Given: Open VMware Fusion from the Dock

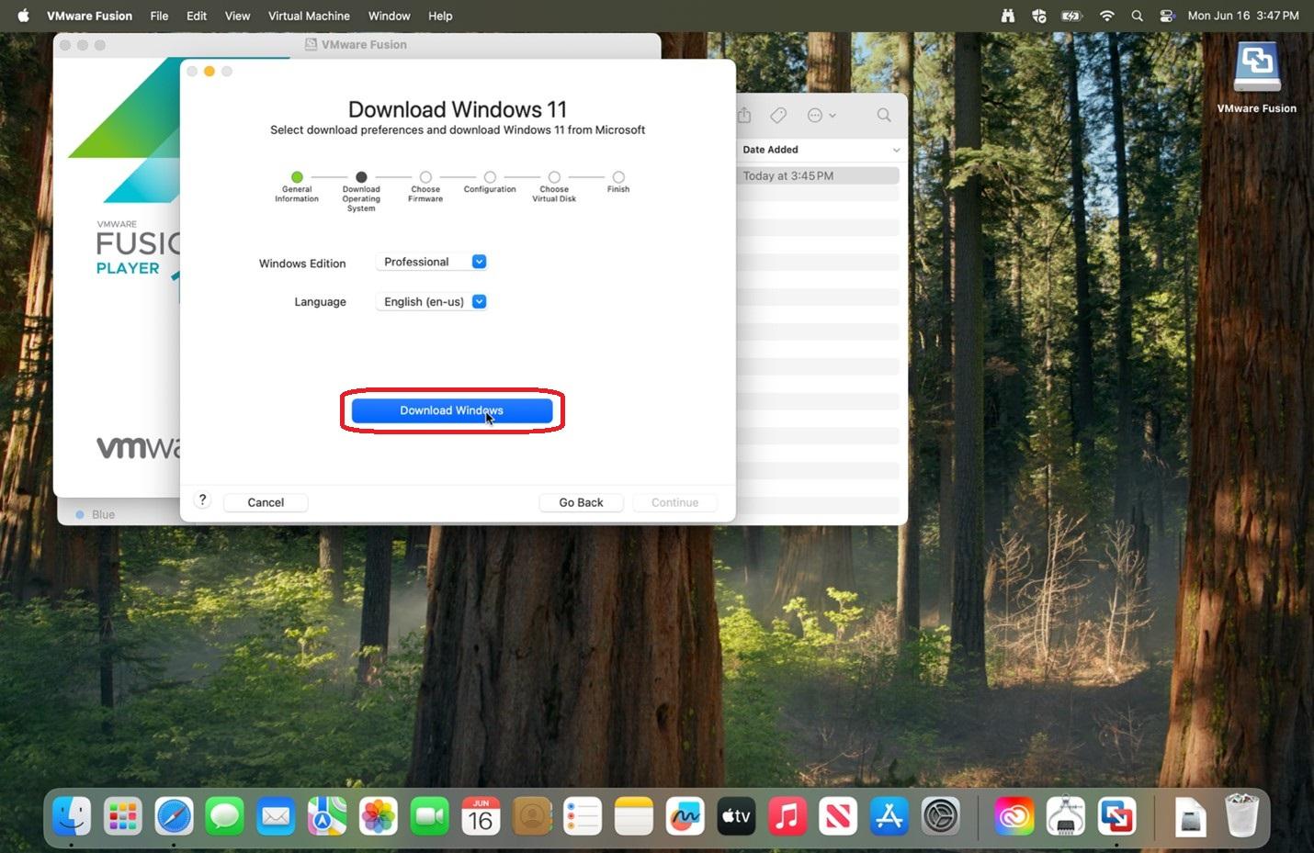Looking at the screenshot, I should [1117, 815].
